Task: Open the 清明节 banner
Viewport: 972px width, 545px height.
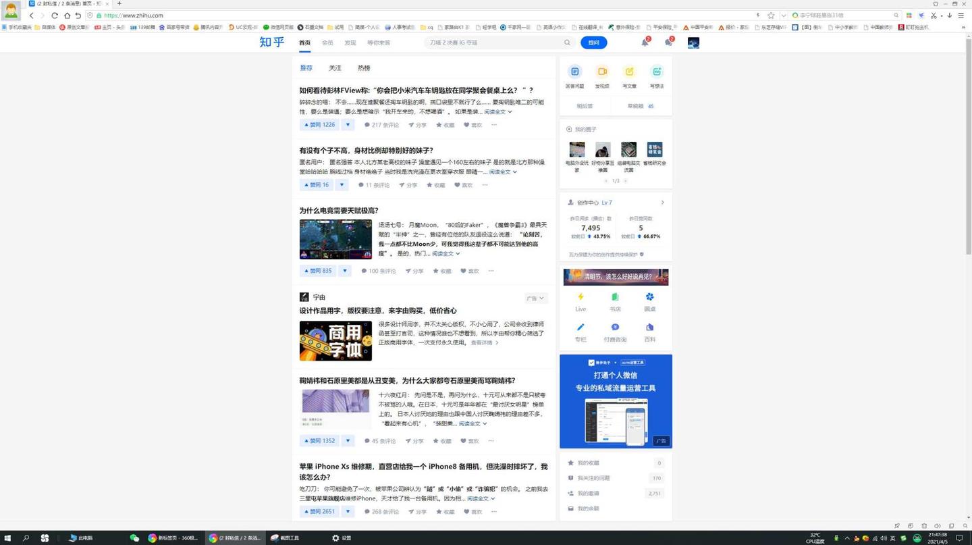Action: point(616,277)
